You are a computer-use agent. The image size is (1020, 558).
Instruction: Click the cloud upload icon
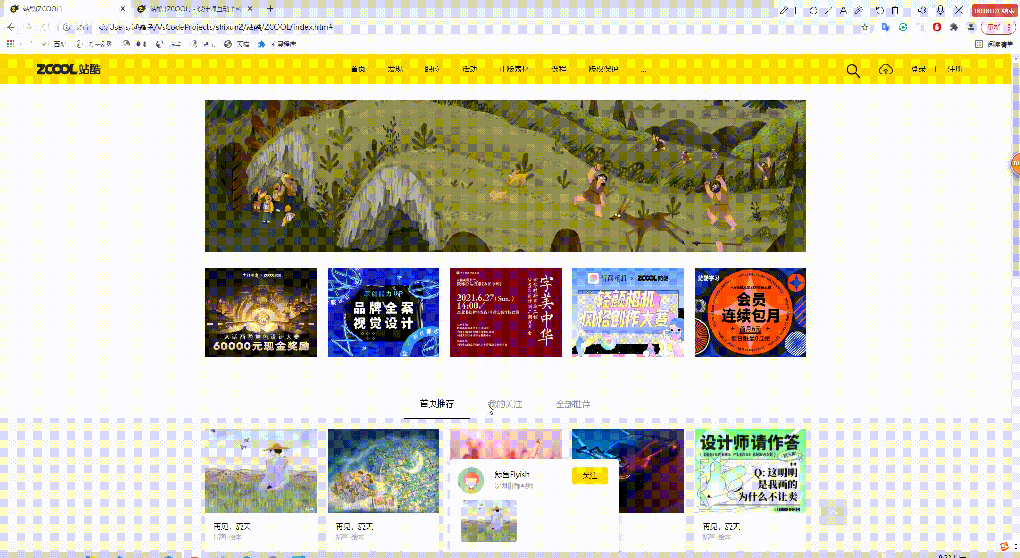885,70
